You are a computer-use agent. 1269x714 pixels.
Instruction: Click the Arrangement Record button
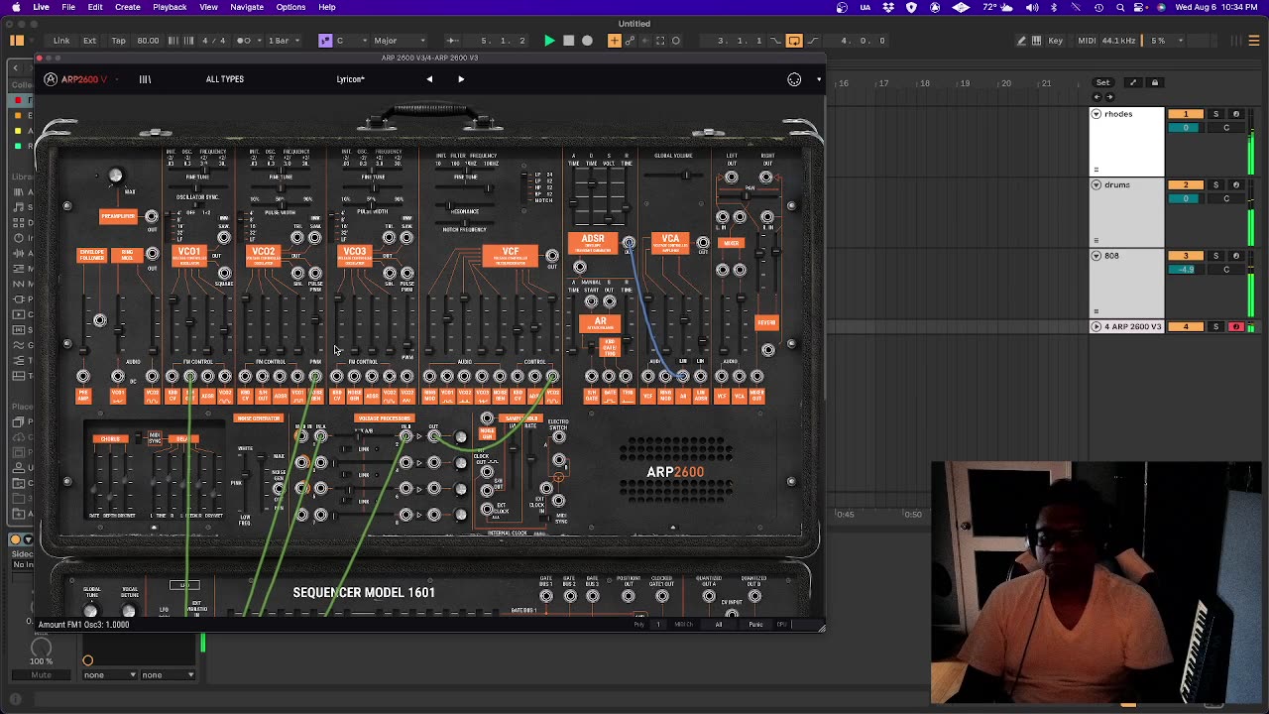(587, 41)
